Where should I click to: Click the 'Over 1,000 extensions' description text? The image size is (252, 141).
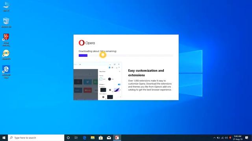[150, 85]
